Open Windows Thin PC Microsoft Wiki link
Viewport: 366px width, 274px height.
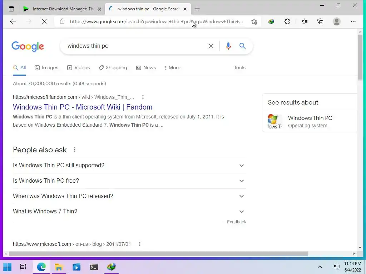pyautogui.click(x=83, y=107)
